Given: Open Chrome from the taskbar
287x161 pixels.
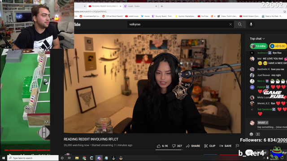Looking at the screenshot, I should 84,158.
